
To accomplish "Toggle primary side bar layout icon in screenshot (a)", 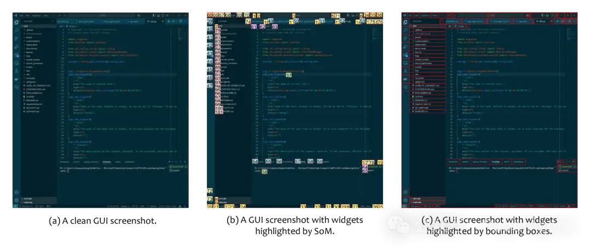I will point(154,15).
